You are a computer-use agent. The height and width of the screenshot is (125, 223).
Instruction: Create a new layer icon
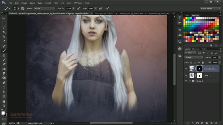[212, 123]
